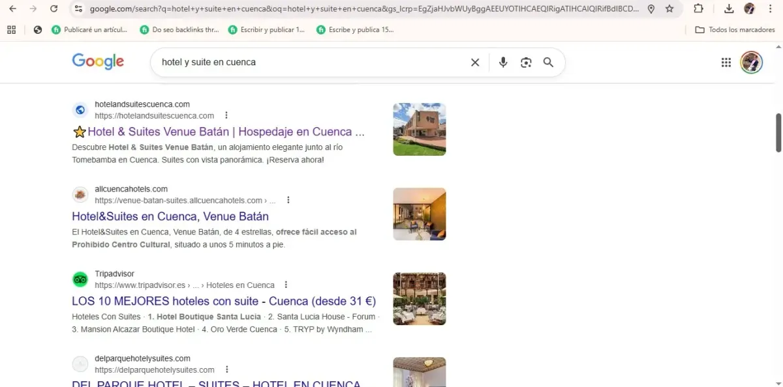Go back with the browser back arrow
The height and width of the screenshot is (387, 783).
12,9
